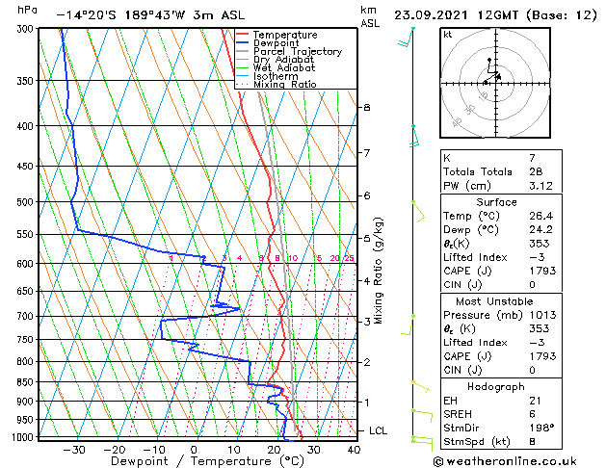Click the weatheronline.co.uk copyright text
Image resolution: width=606 pixels, height=468 pixels.
[x=506, y=461]
